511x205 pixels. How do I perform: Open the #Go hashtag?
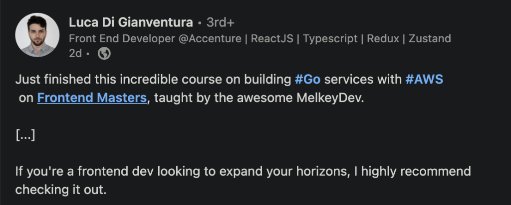[x=307, y=80]
